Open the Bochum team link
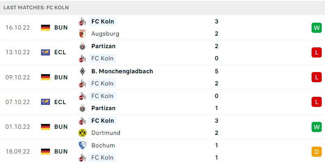This screenshot has width=325, height=162. click(x=103, y=145)
